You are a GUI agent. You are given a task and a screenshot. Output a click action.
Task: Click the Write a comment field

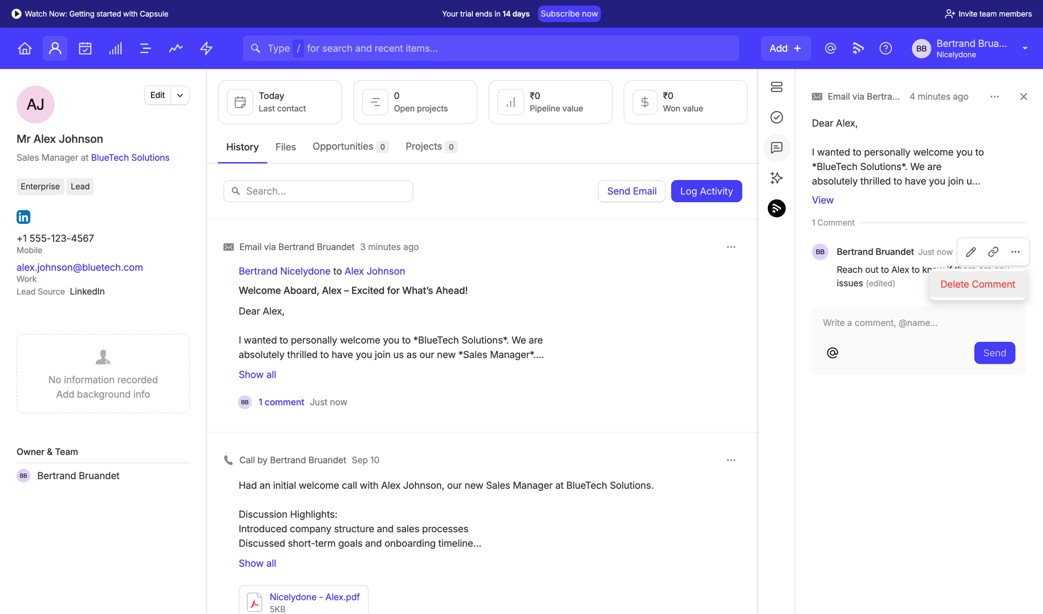[x=919, y=323]
